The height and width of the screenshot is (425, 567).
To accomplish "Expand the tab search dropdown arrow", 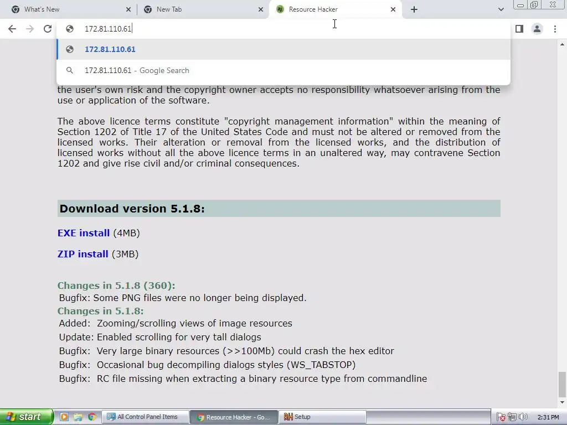I will [x=501, y=9].
